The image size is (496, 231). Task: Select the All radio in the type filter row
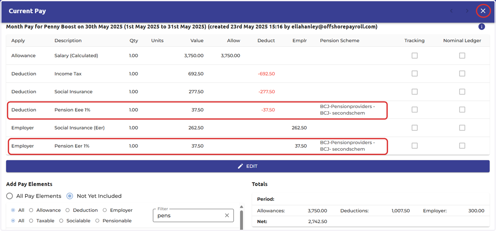(14, 210)
